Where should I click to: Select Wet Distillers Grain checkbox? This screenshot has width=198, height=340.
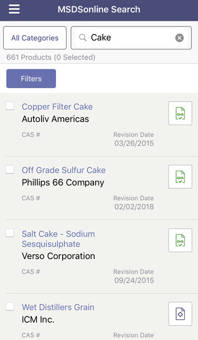tap(10, 306)
